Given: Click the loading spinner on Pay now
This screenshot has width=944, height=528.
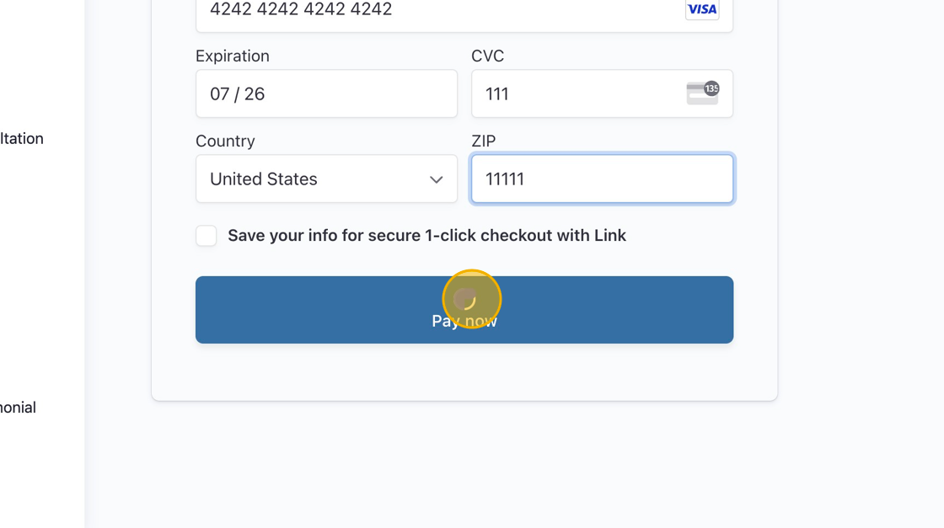Looking at the screenshot, I should click(x=464, y=299).
